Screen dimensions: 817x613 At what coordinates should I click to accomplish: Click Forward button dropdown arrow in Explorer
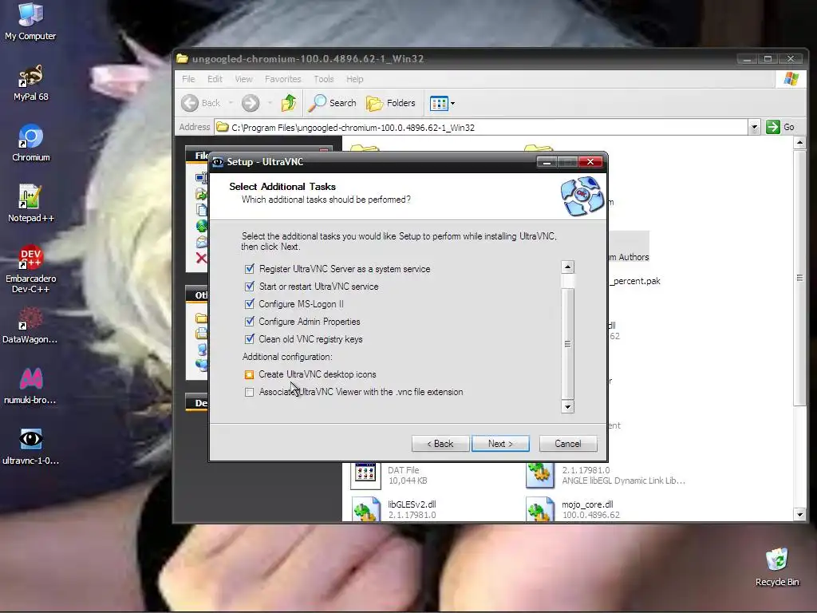270,103
